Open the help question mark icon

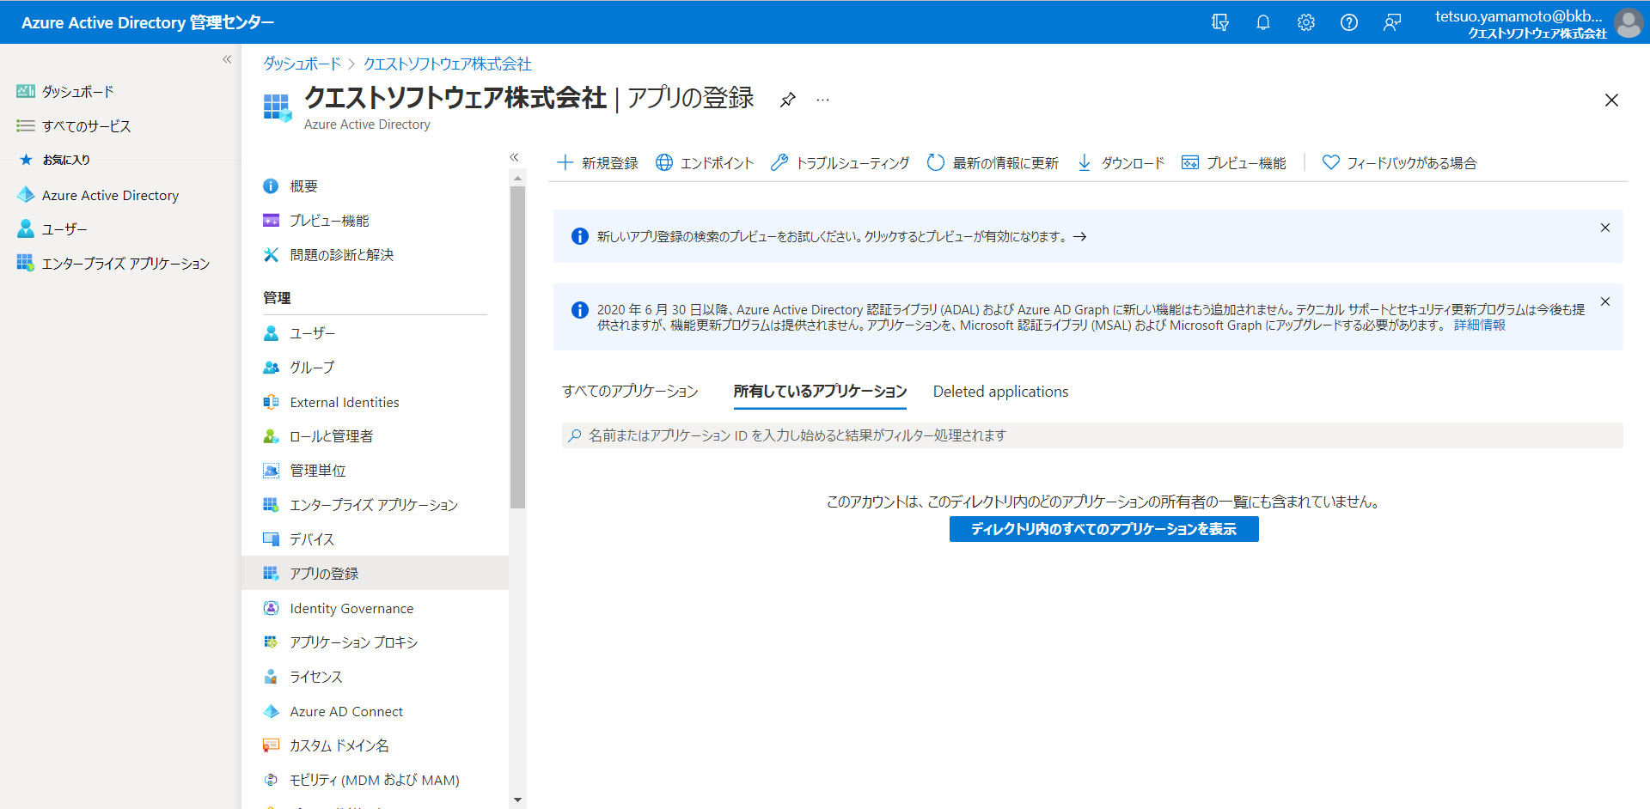[1348, 22]
